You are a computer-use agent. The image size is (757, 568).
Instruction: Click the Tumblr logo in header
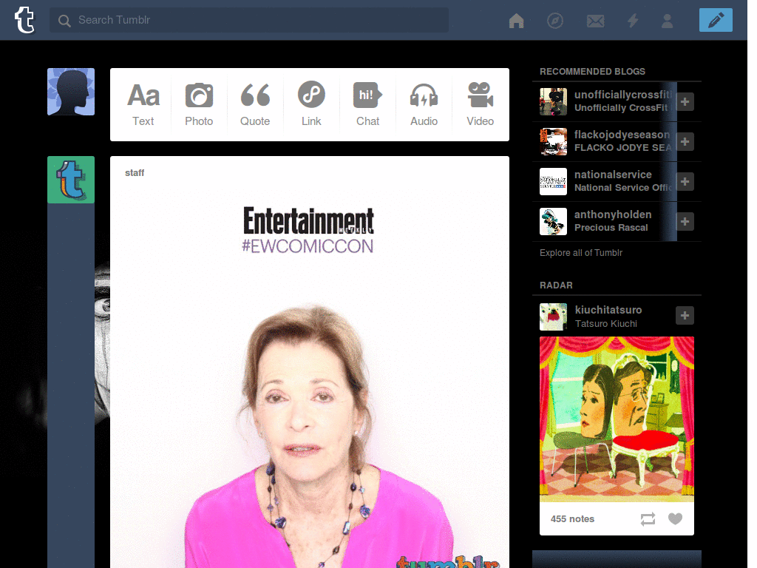point(24,20)
